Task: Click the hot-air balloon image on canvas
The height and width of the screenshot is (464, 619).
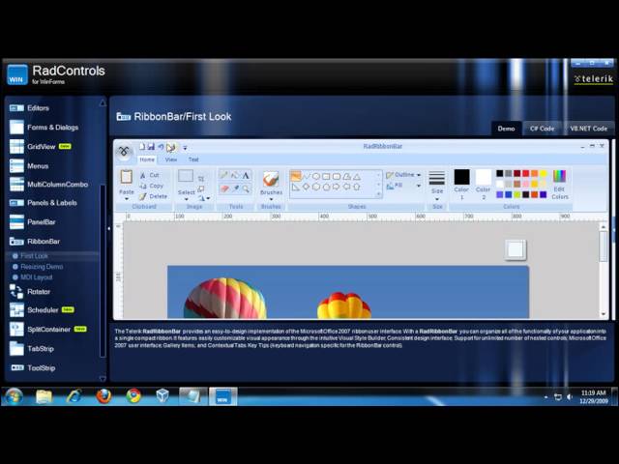Action: (348, 292)
